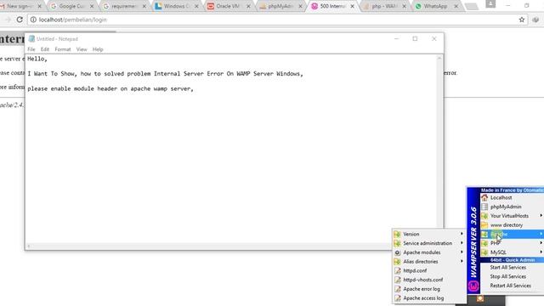Open Notepad Format menu
The image size is (544, 306).
(63, 49)
